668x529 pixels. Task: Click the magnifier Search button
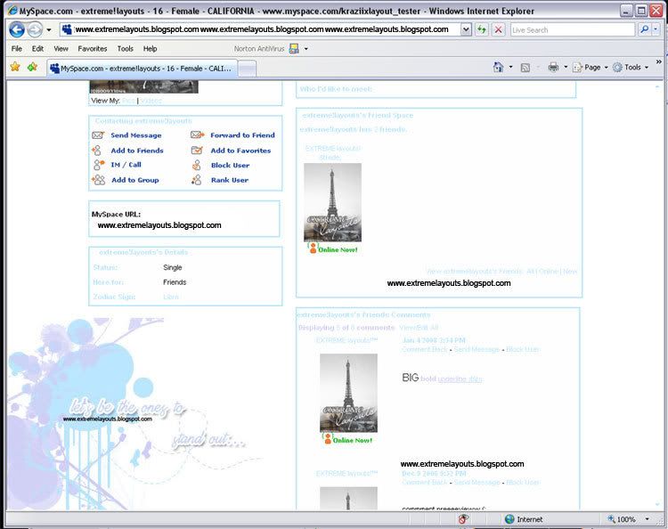tap(644, 29)
